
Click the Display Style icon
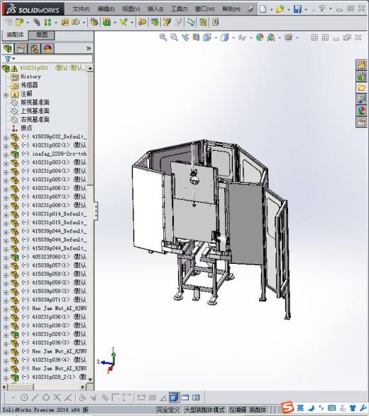[x=224, y=38]
